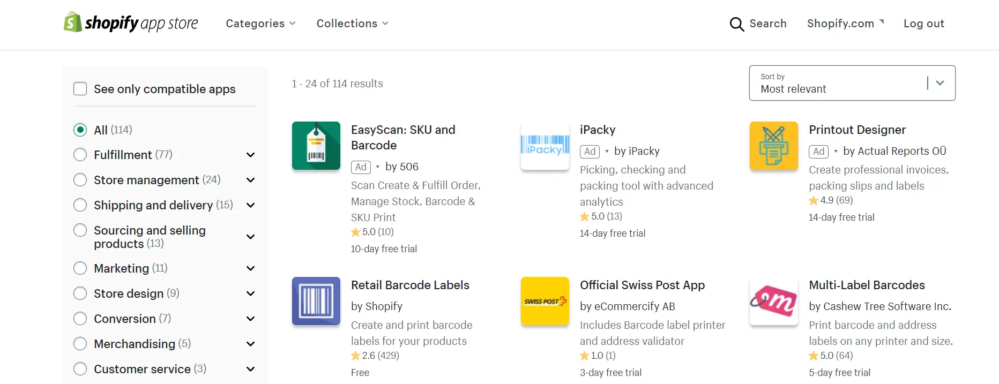
Task: Open the Retail Barcode Labels title link
Action: (x=410, y=285)
